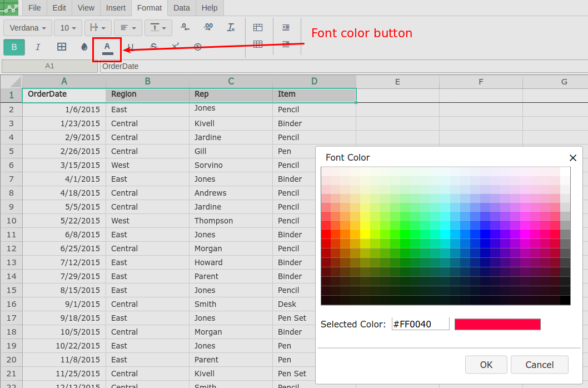
Task: Confirm font color with OK button
Action: click(486, 365)
